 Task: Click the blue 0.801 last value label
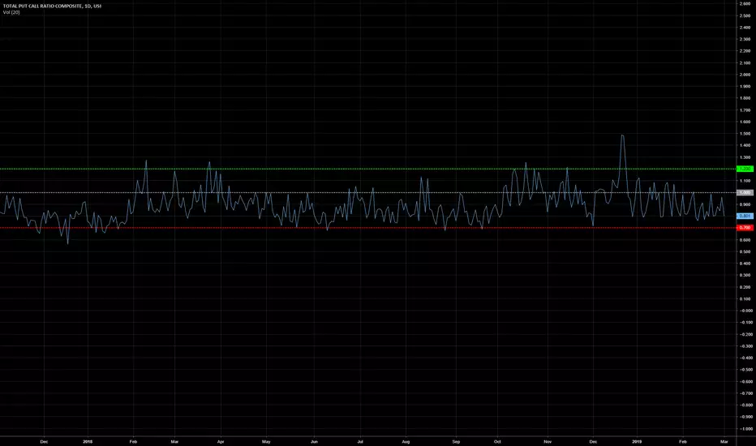tap(745, 216)
